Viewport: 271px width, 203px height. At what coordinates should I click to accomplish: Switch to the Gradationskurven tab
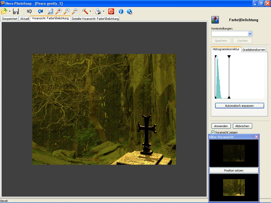[254, 50]
